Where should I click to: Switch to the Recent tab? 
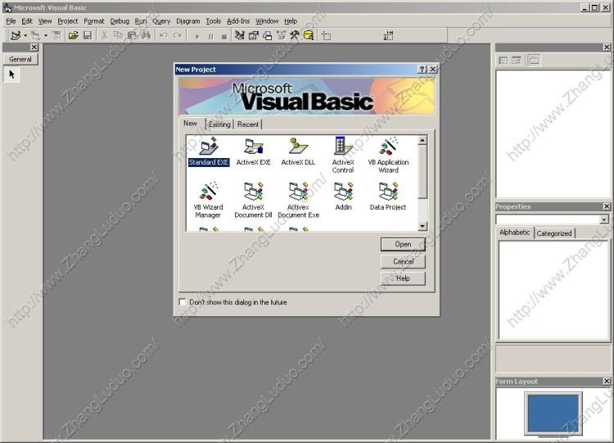pos(248,124)
